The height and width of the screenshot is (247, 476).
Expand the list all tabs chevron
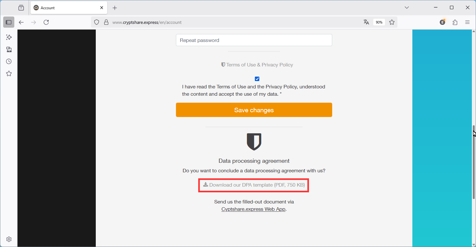[x=407, y=8]
